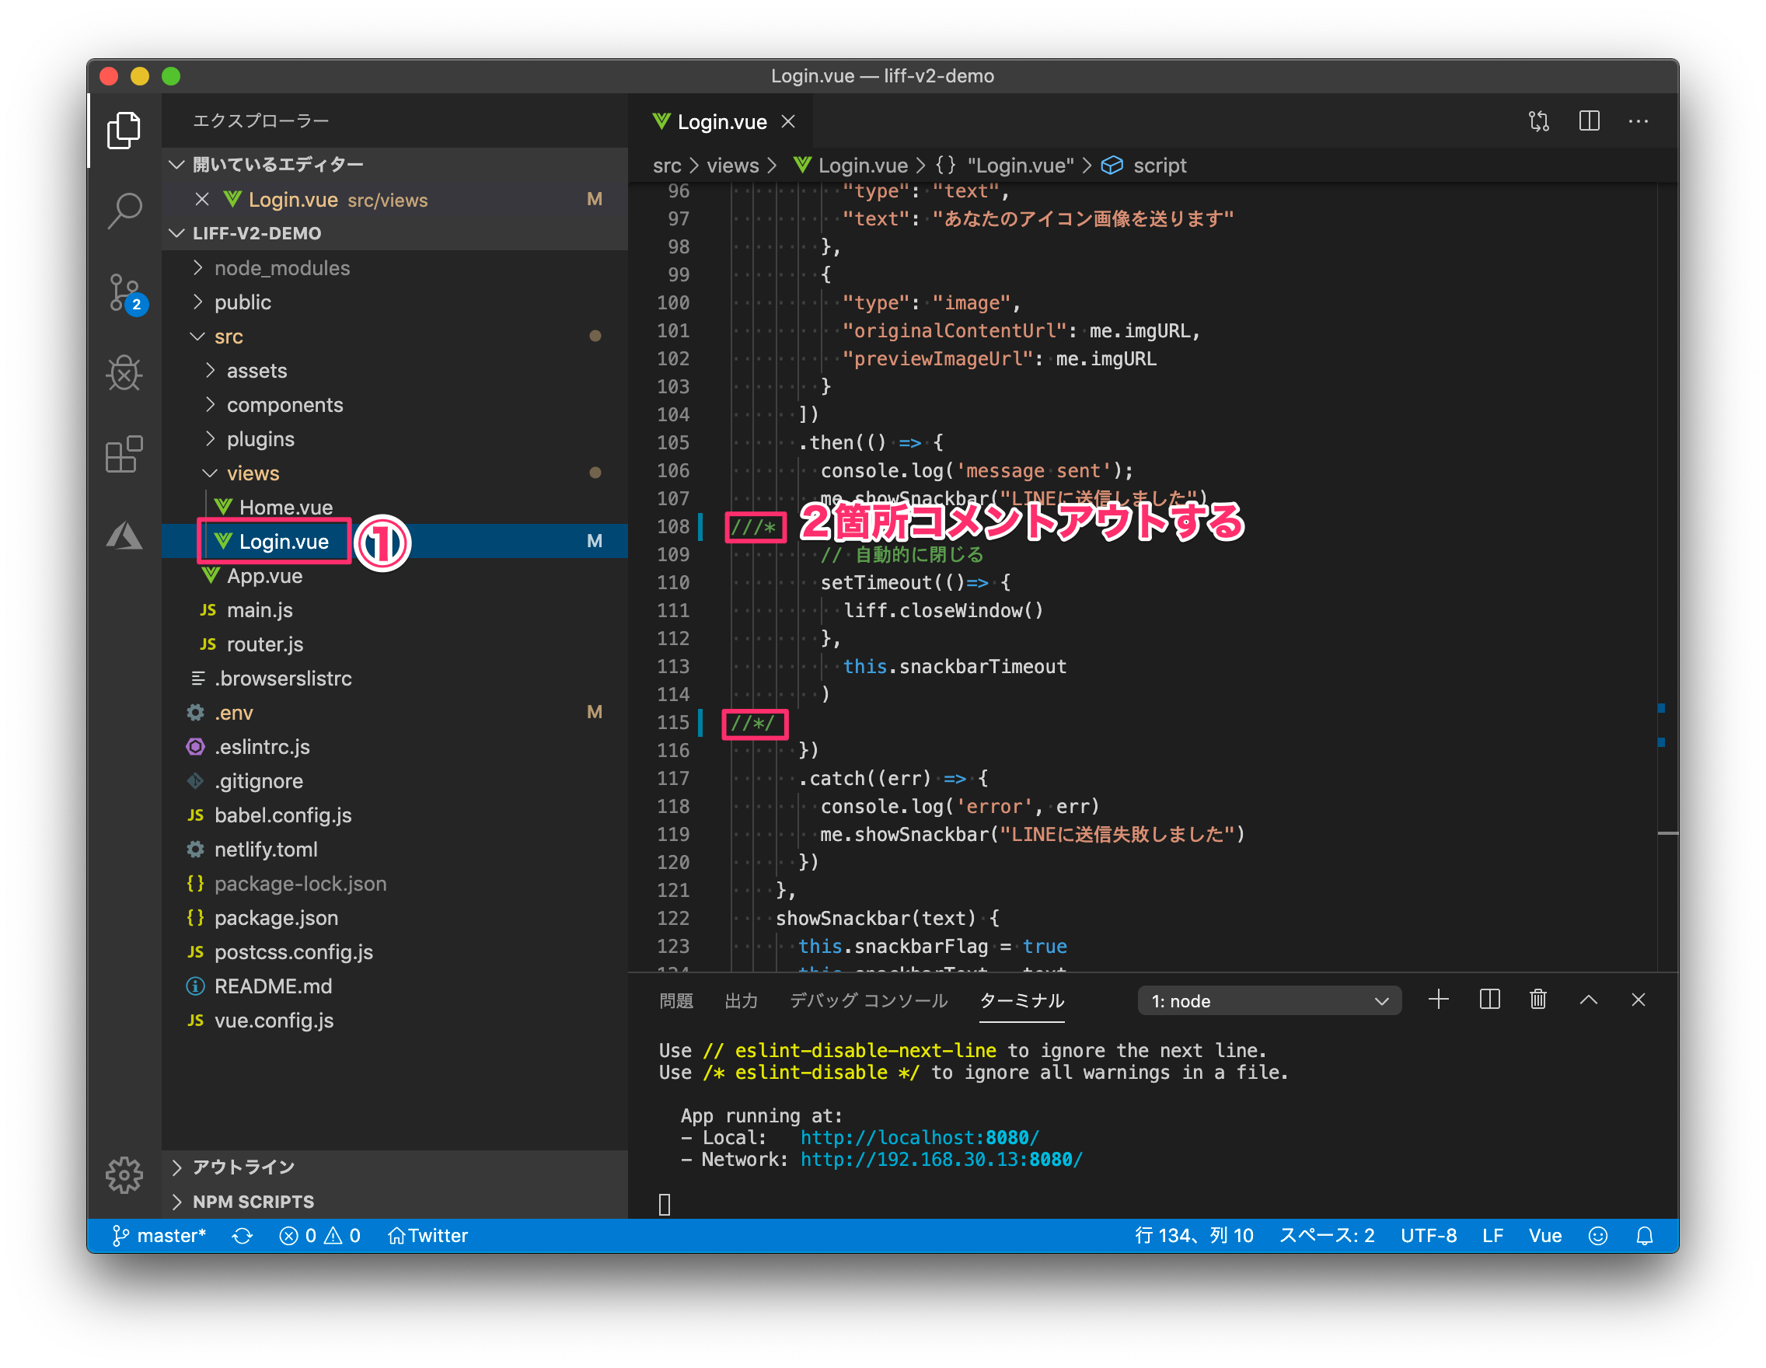Select the Terminal panel tab
The height and width of the screenshot is (1368, 1766).
point(1021,1000)
